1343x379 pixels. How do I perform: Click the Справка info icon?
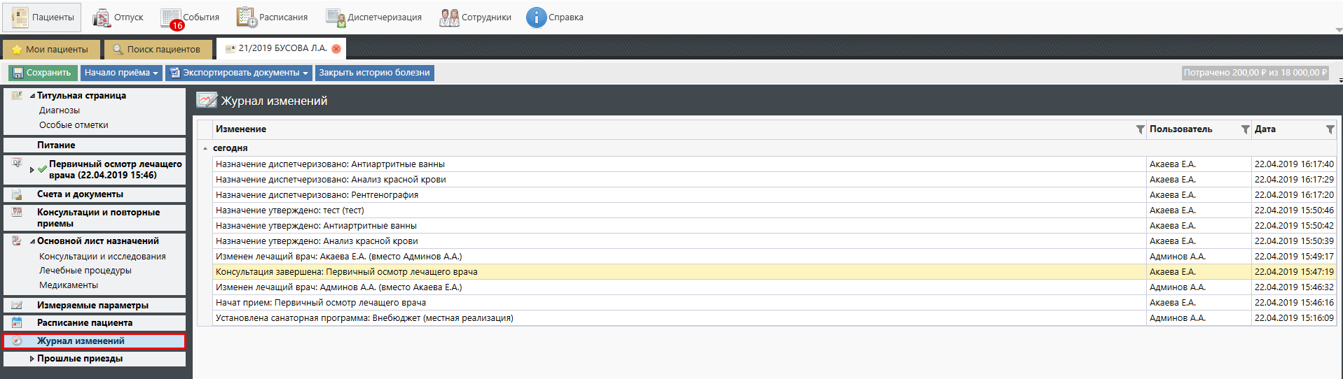(536, 17)
